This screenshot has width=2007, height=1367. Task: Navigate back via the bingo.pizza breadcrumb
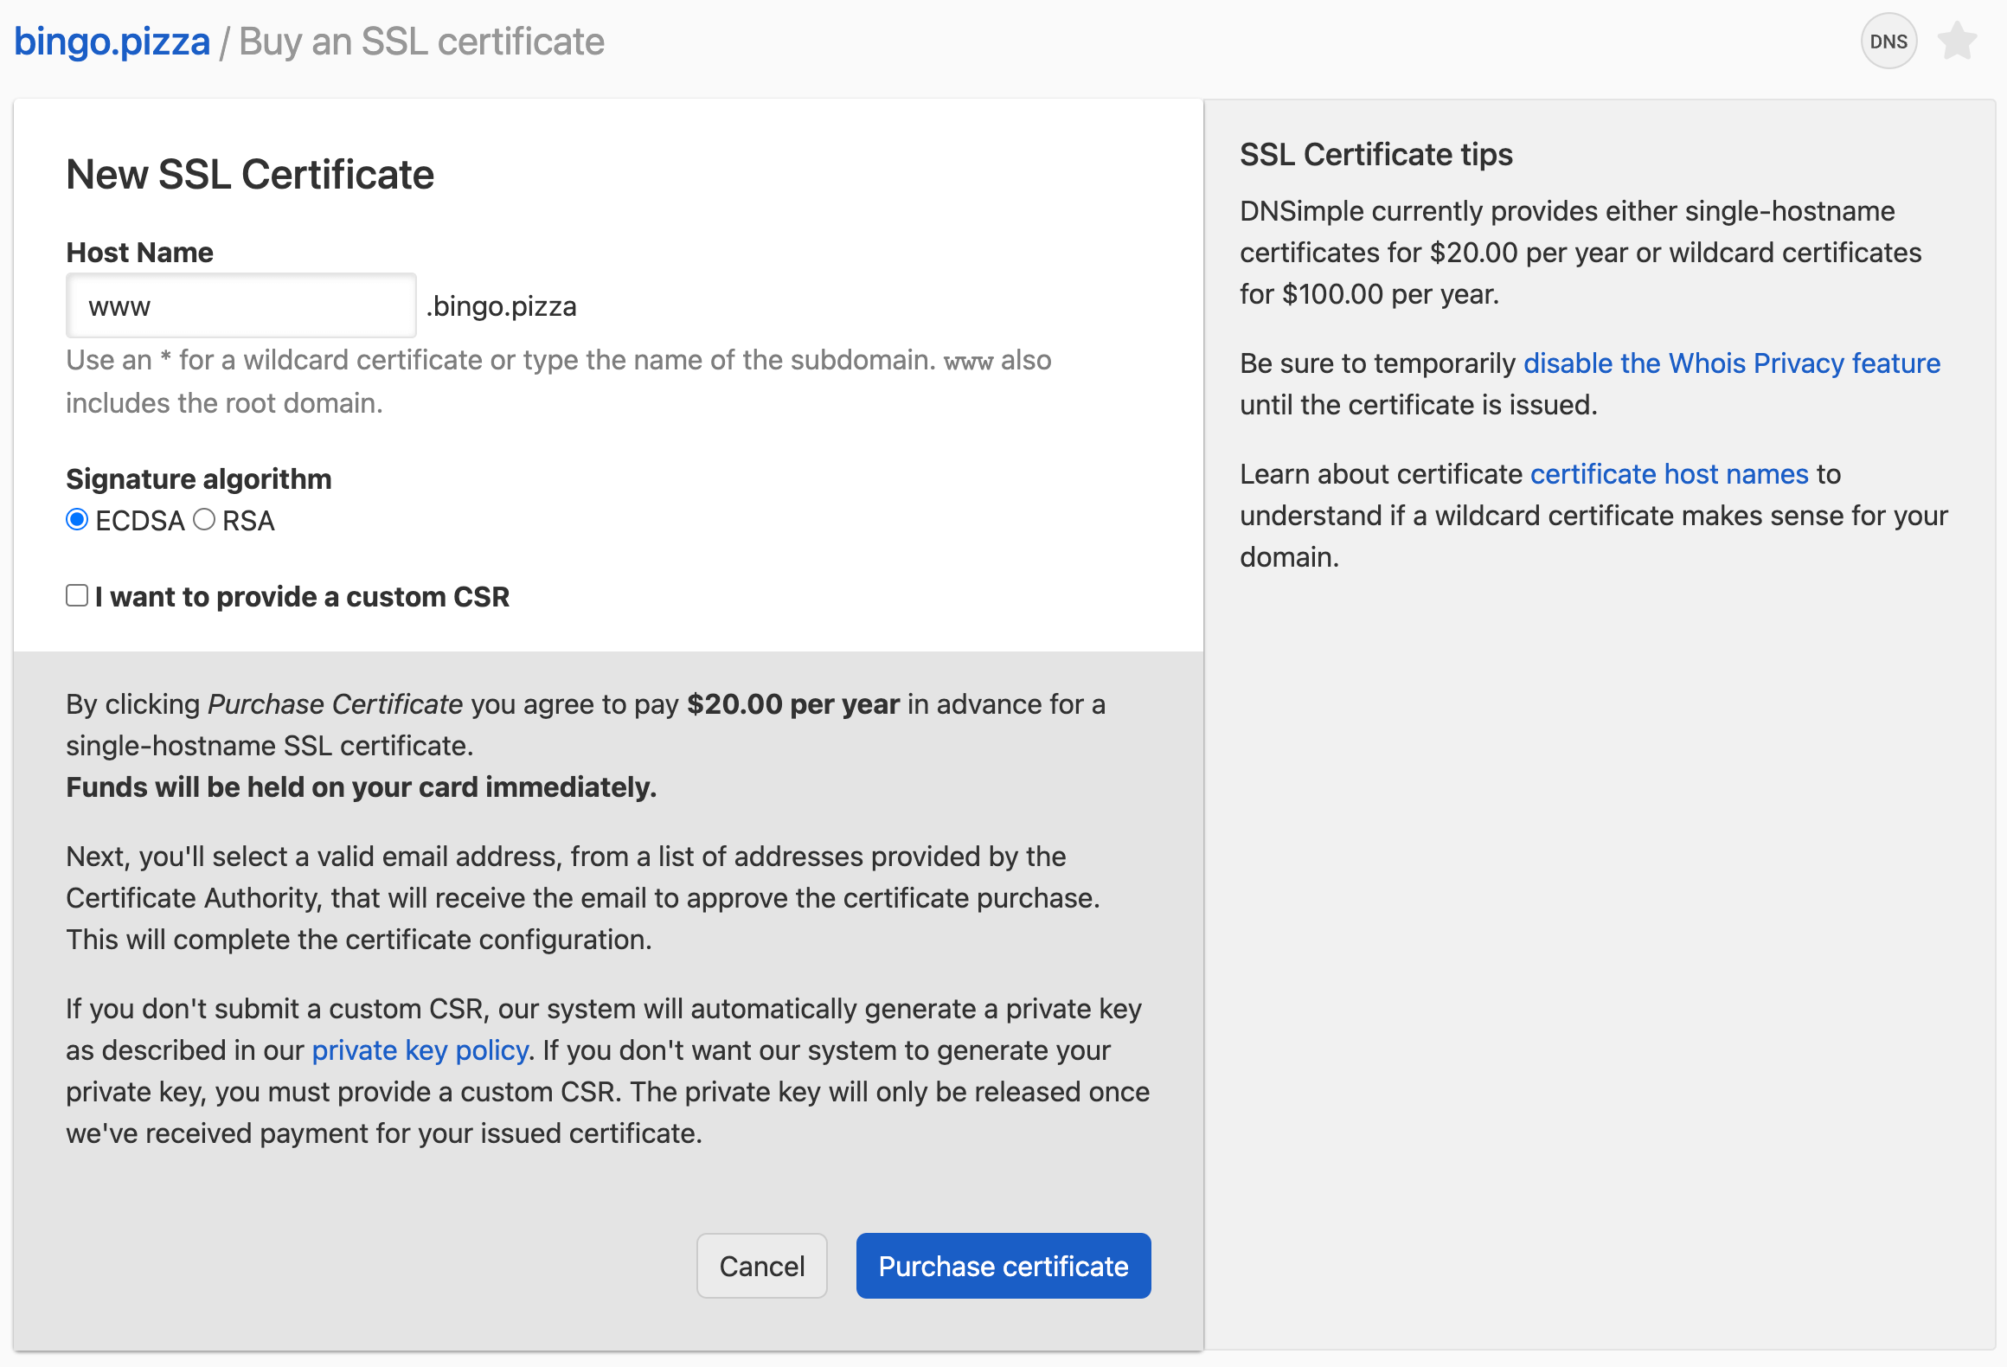tap(112, 40)
